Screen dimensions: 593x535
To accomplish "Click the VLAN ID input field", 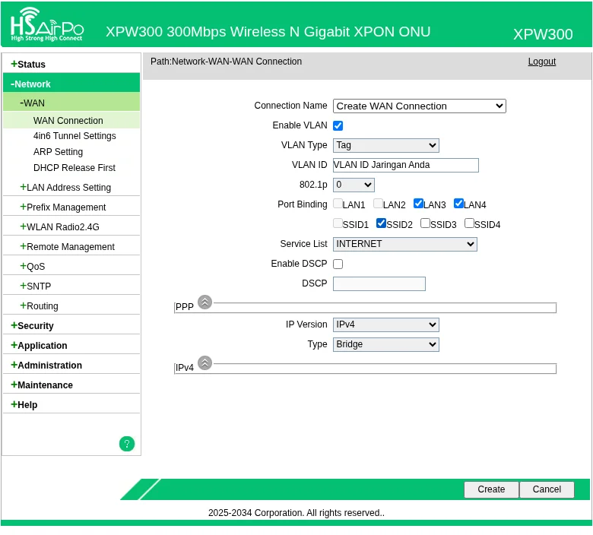I will point(405,165).
